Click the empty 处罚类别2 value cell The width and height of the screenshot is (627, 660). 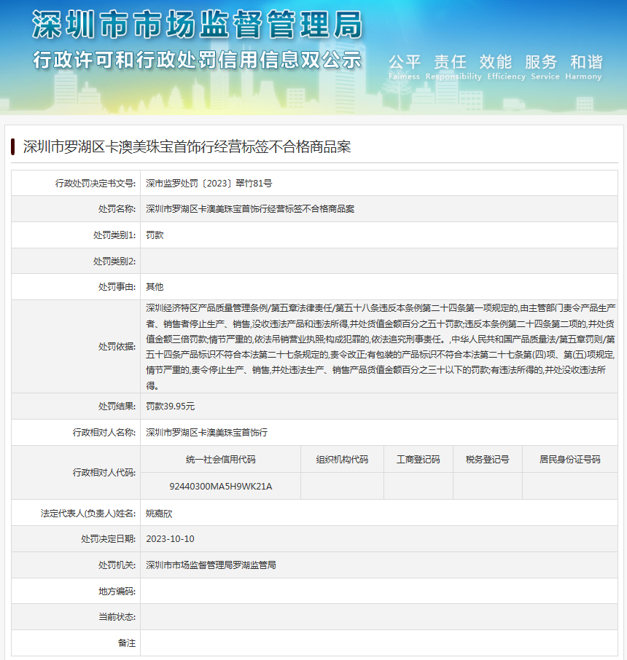click(x=378, y=261)
